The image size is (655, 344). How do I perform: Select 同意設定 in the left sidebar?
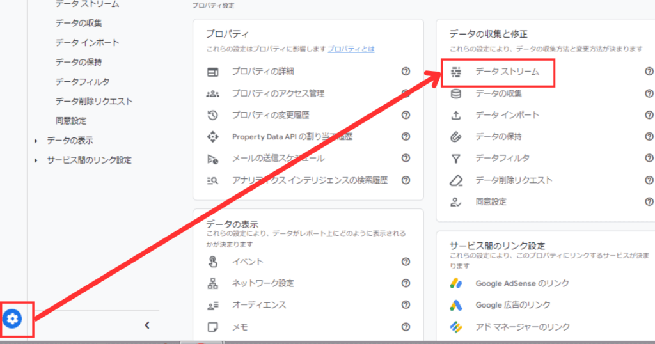click(71, 121)
